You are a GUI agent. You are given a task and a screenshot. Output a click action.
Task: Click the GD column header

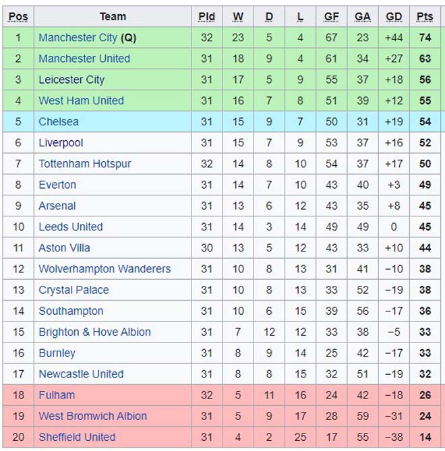pos(394,17)
